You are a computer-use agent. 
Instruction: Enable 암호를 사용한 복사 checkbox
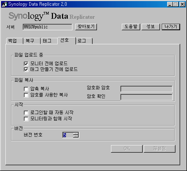[x=26, y=95]
